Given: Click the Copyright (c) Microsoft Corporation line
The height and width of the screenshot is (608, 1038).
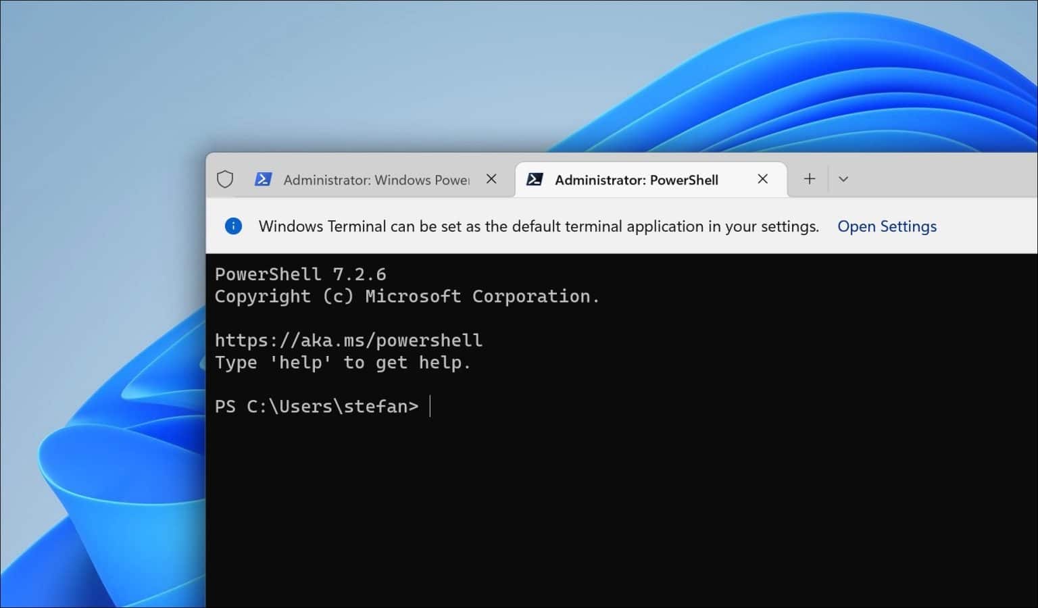Looking at the screenshot, I should [407, 296].
